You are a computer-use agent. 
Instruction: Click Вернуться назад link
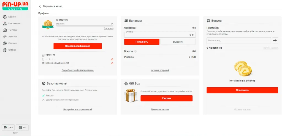[x=53, y=6]
